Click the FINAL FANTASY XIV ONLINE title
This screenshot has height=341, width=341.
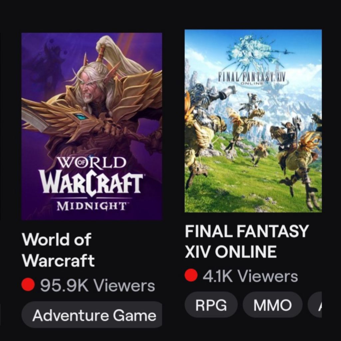[x=247, y=241]
